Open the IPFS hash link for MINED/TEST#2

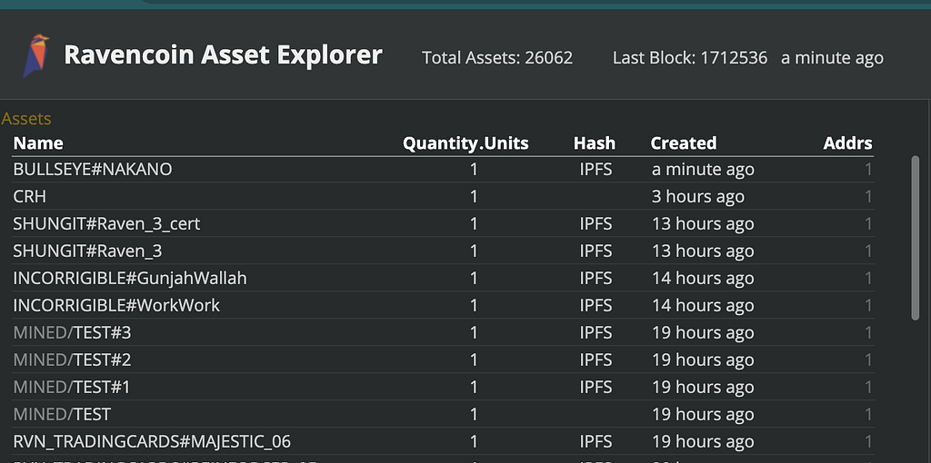(596, 360)
